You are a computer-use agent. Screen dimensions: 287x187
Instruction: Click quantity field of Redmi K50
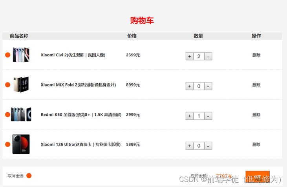(199, 116)
